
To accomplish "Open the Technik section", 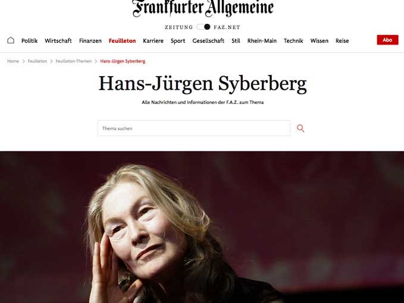I will pyautogui.click(x=293, y=40).
